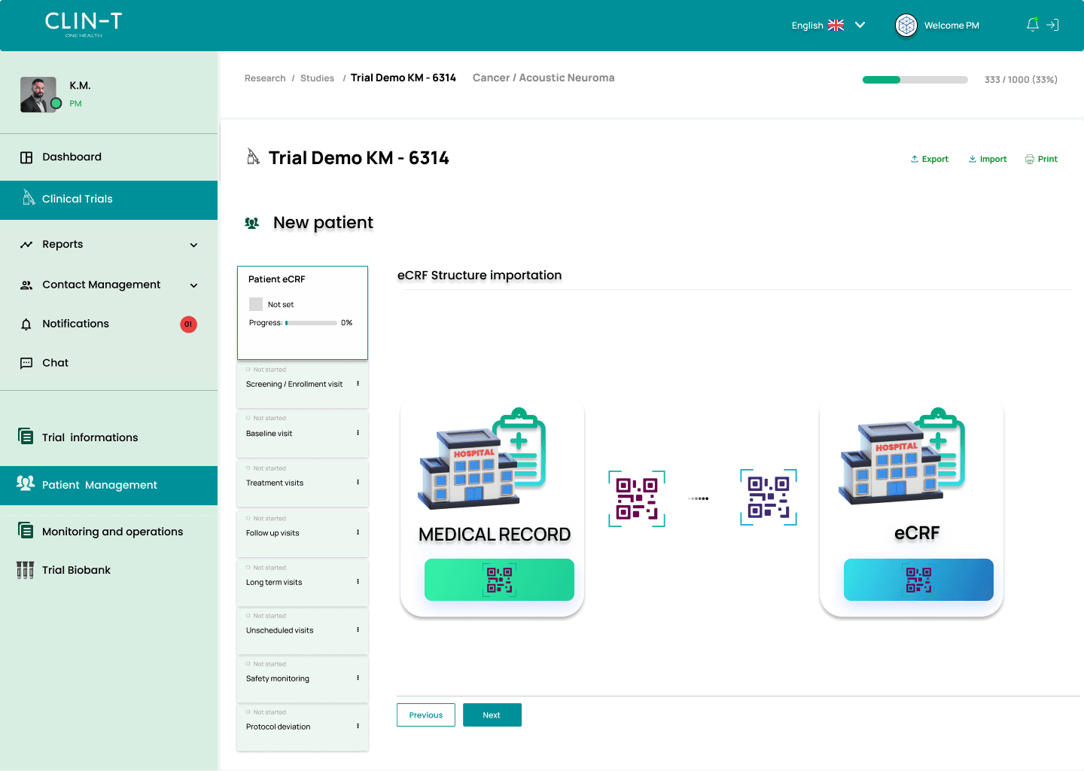Open options menu for Baseline visit

[x=358, y=433]
